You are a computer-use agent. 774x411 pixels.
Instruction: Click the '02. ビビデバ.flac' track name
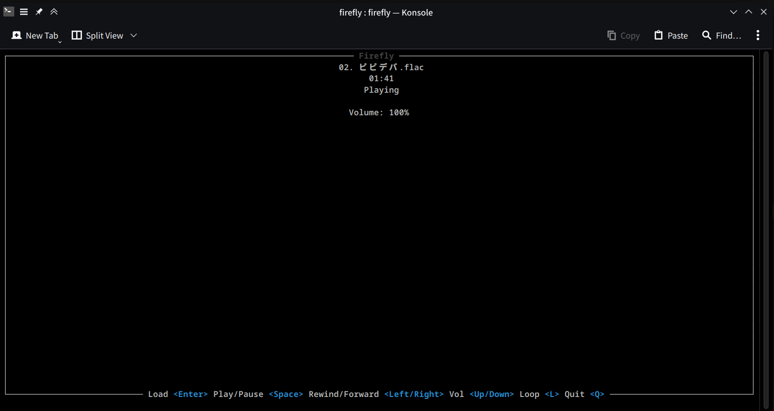click(381, 67)
